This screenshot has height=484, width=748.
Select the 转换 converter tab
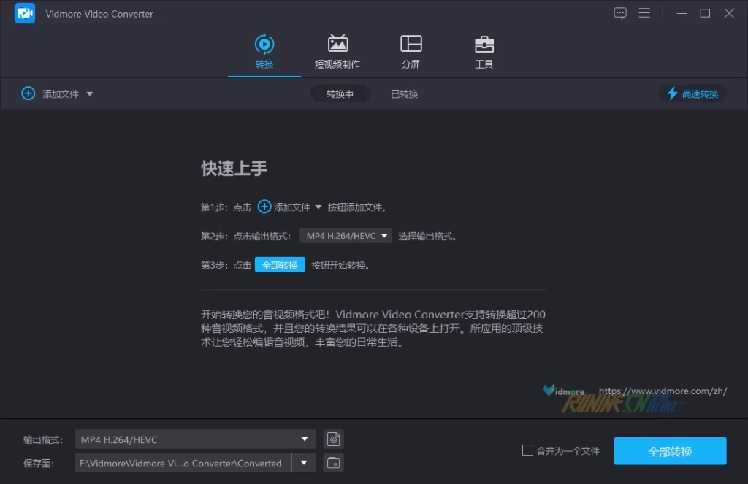(264, 51)
